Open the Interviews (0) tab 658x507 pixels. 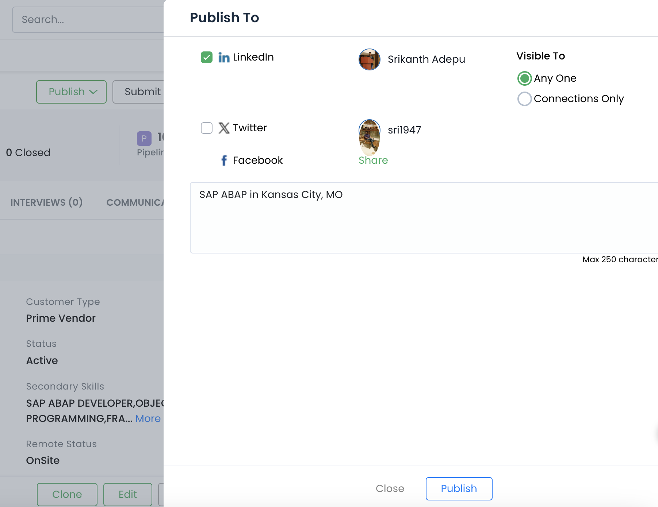click(x=46, y=202)
